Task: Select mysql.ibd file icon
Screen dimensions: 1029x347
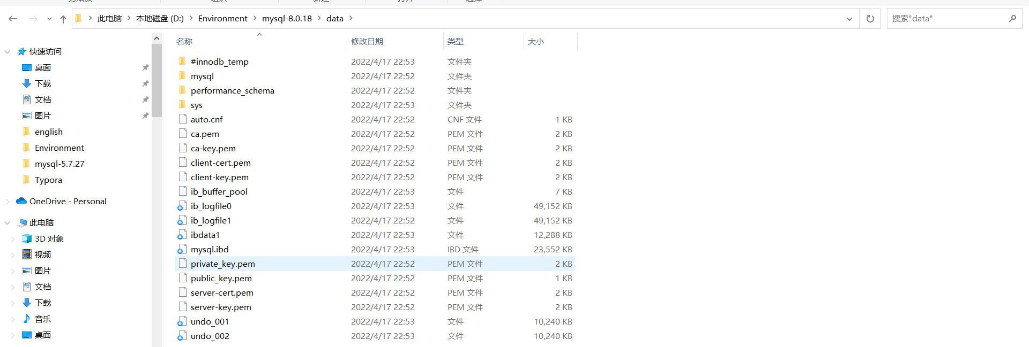Action: 182,249
